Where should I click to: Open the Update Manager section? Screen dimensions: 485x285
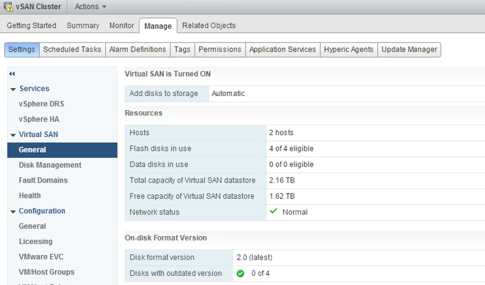tap(409, 50)
